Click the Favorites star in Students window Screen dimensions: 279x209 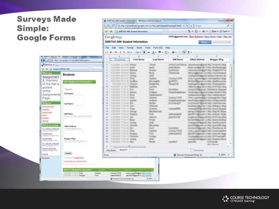tap(43, 69)
